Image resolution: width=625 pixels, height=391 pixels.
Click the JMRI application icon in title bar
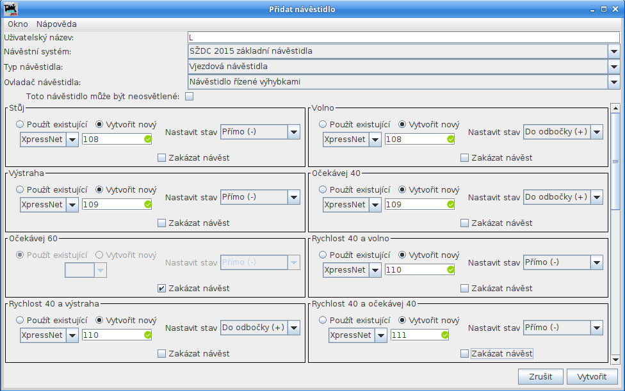(x=11, y=10)
